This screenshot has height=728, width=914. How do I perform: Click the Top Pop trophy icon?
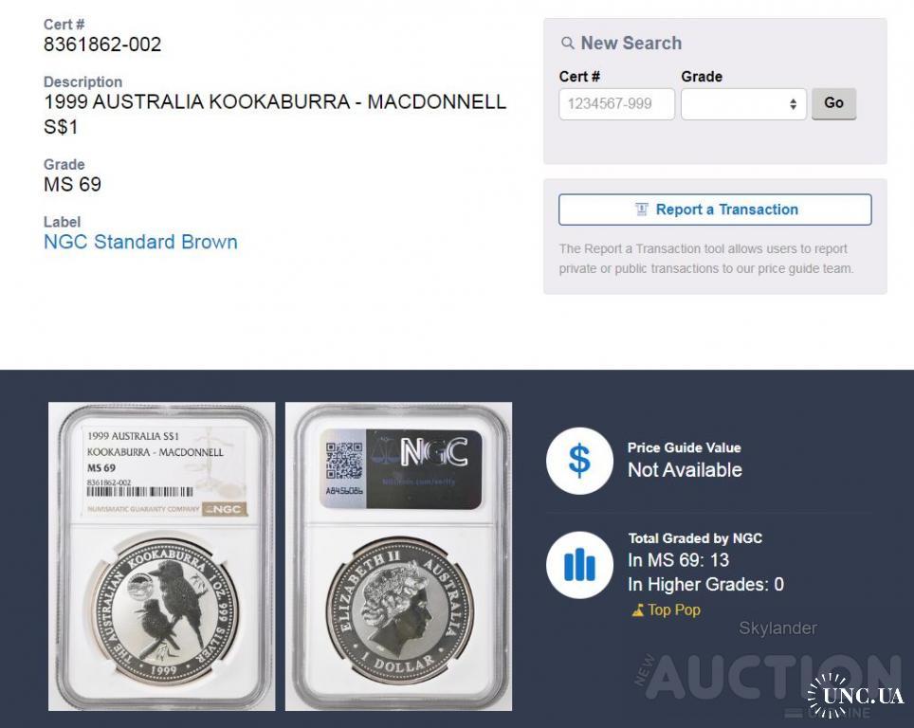pos(638,610)
